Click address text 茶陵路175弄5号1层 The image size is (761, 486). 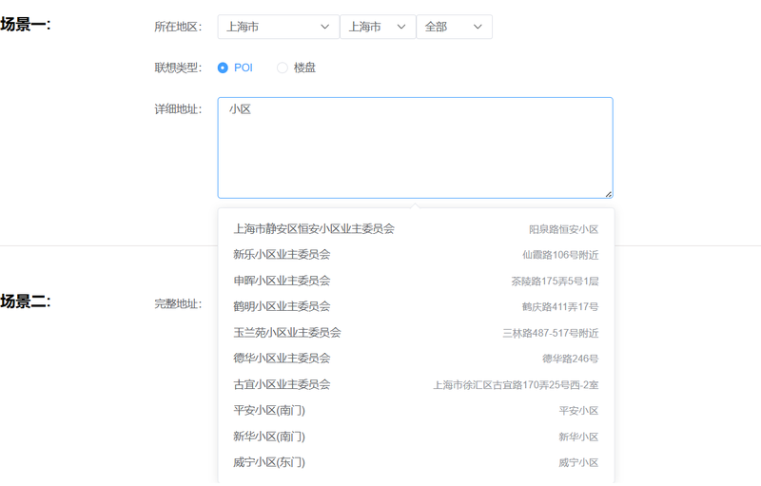point(555,282)
